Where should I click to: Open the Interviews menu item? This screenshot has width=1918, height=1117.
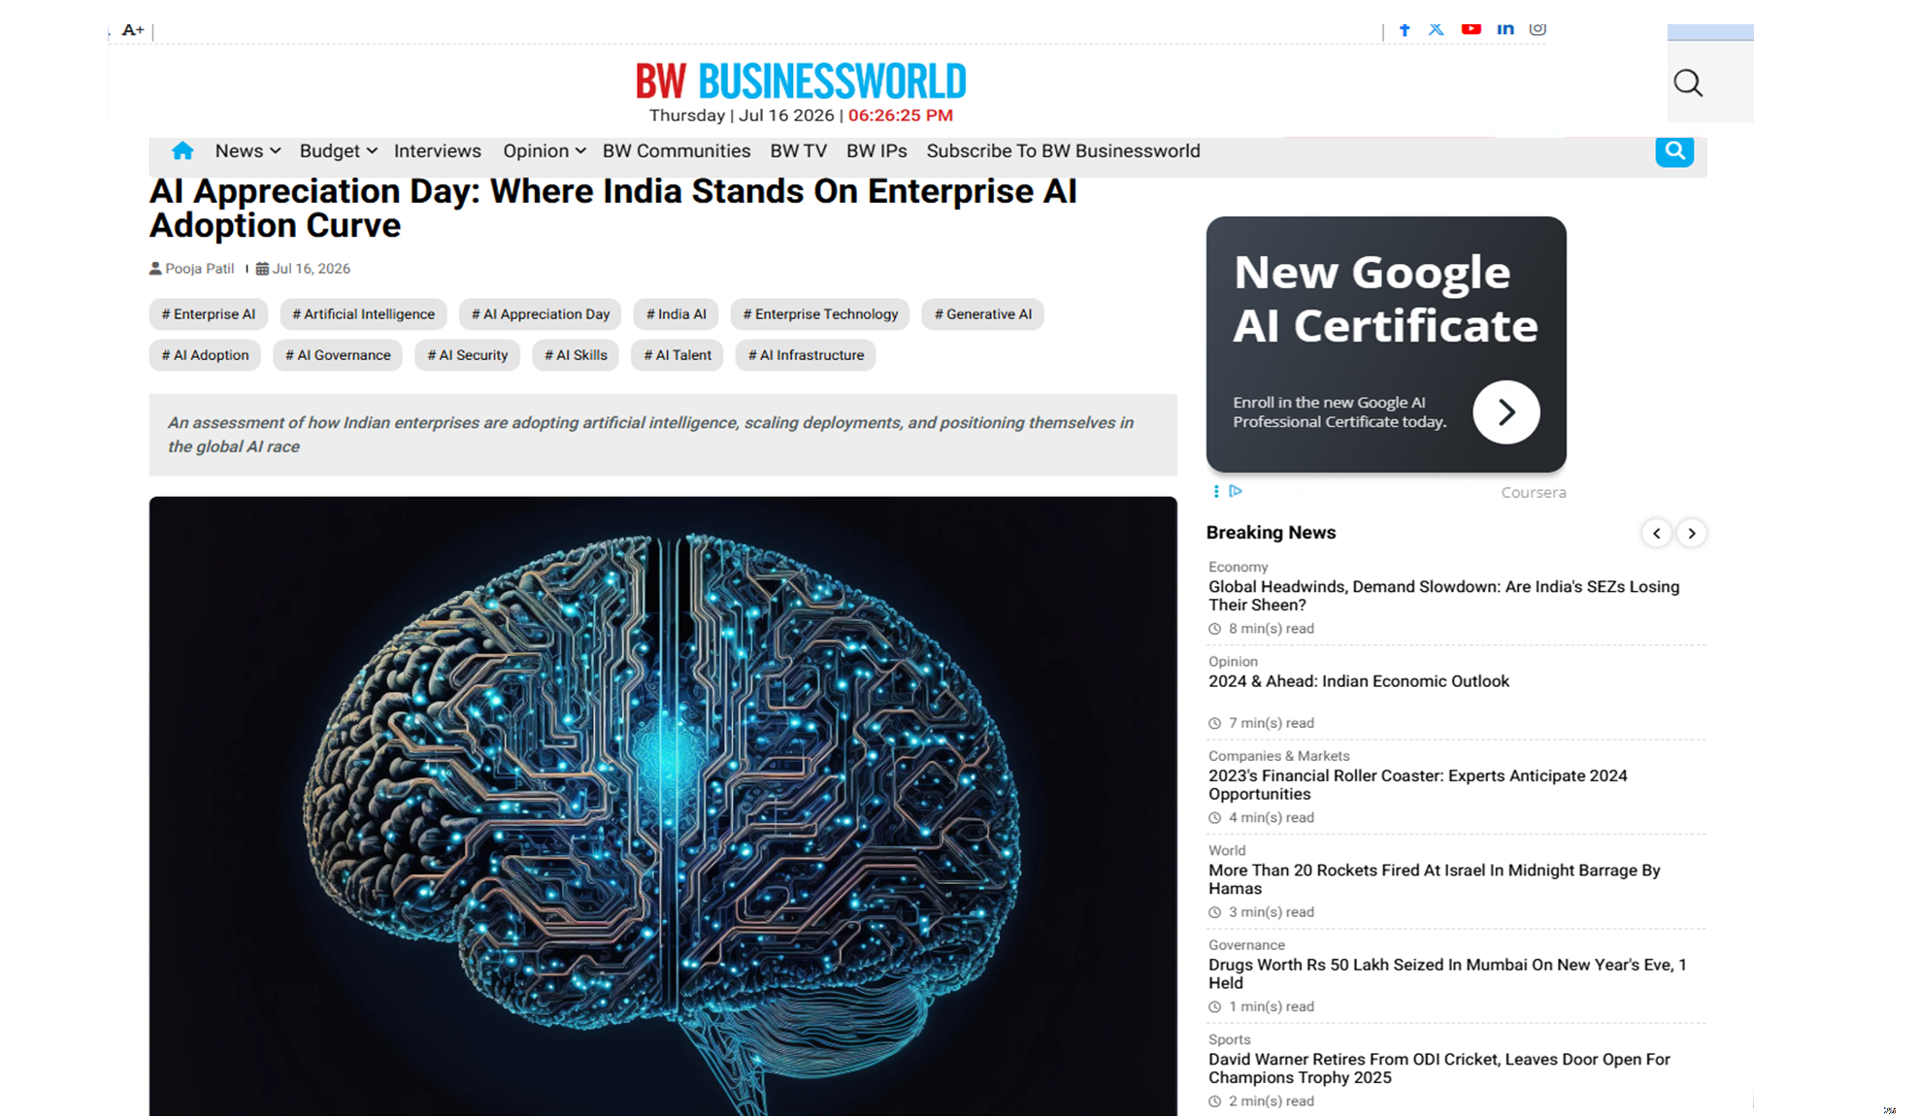tap(438, 150)
